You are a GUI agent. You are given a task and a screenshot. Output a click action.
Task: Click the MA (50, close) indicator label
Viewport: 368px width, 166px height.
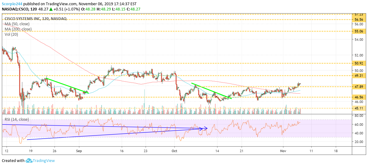click(16, 24)
